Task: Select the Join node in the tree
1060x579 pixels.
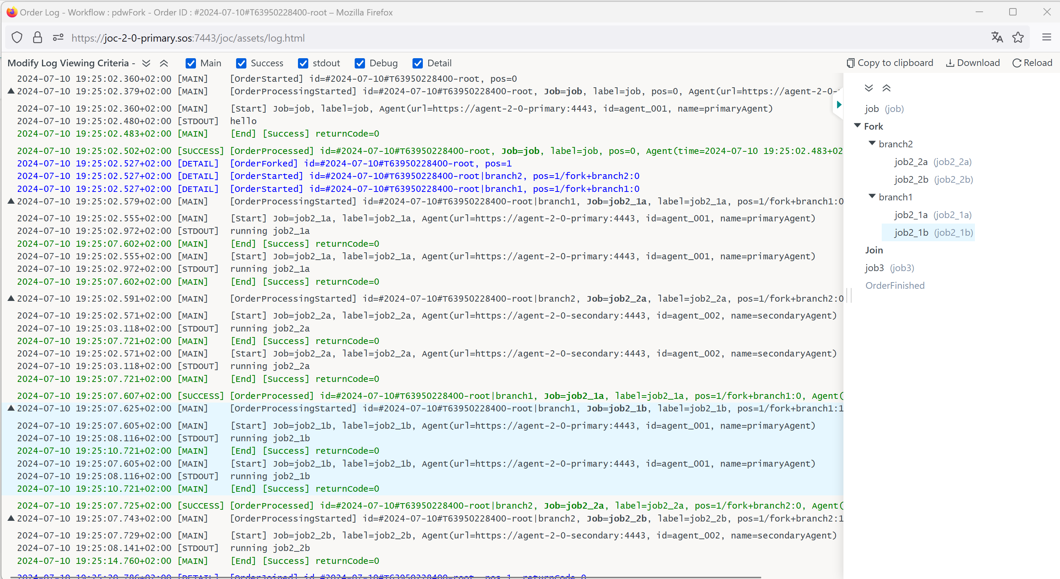Action: [874, 250]
